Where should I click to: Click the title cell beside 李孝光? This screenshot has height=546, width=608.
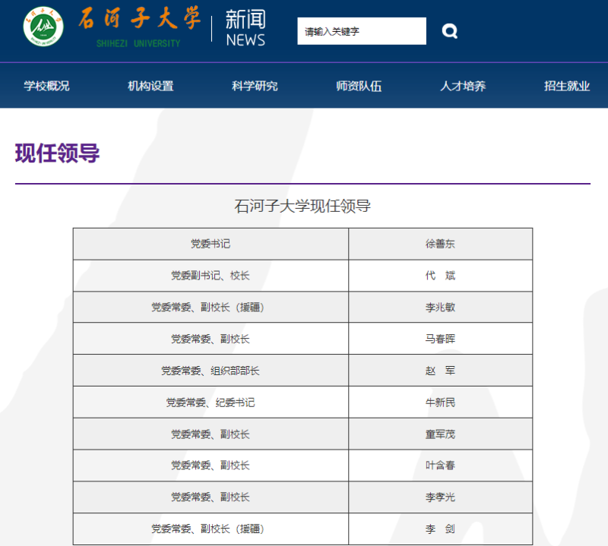click(x=211, y=497)
